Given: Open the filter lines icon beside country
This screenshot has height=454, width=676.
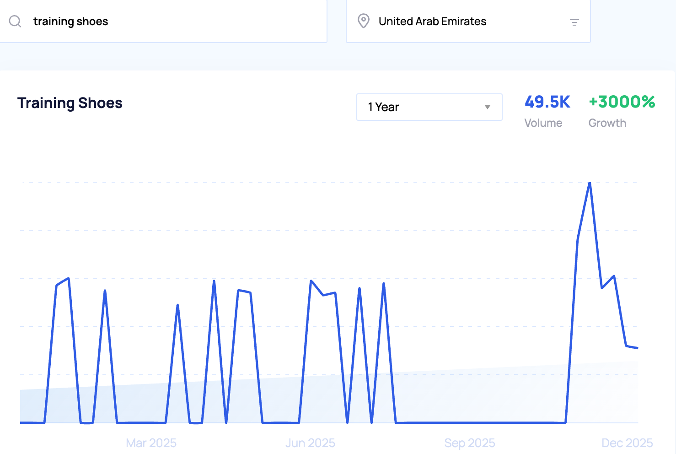Looking at the screenshot, I should (574, 22).
